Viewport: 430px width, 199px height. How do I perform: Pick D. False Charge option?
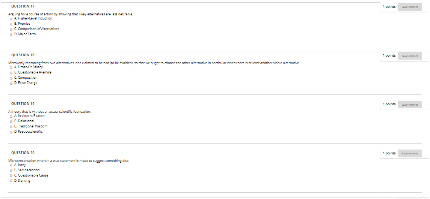point(11,83)
